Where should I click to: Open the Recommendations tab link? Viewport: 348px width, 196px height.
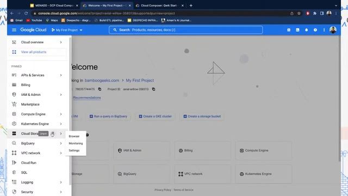click(x=87, y=97)
